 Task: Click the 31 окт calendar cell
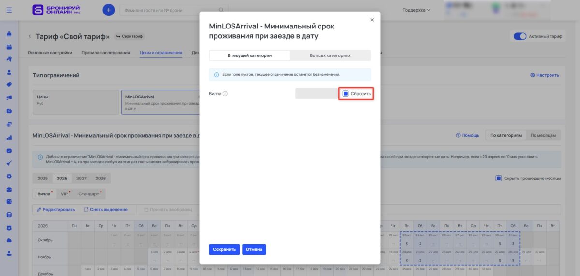513,240
